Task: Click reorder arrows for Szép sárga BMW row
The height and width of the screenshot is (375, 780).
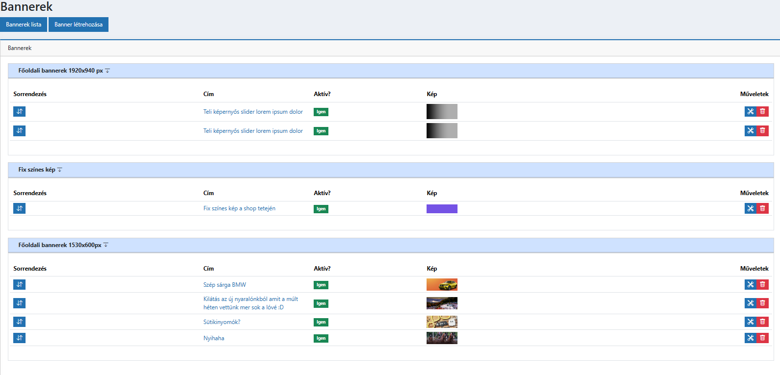Action: [x=19, y=284]
